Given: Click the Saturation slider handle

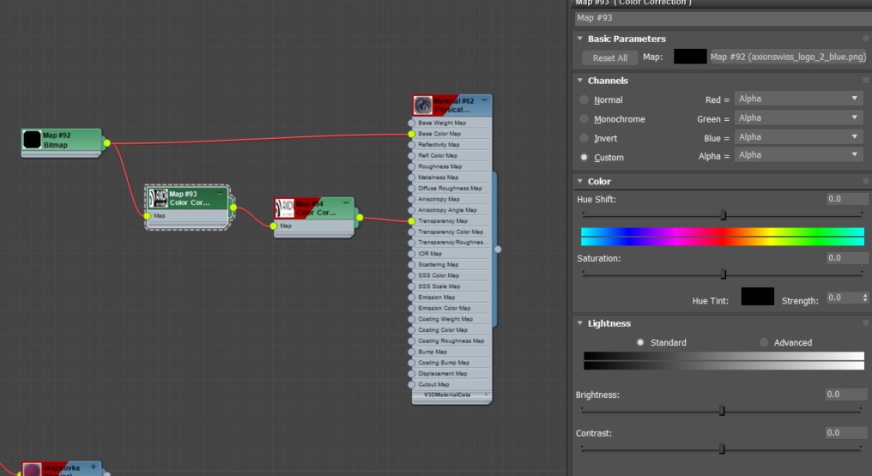Looking at the screenshot, I should coord(724,274).
